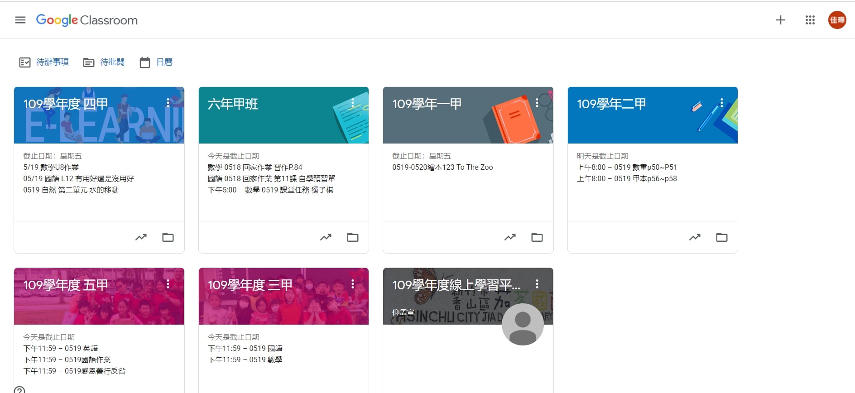Open gradebook icon for 109學年一甲
The image size is (855, 393).
coord(510,237)
